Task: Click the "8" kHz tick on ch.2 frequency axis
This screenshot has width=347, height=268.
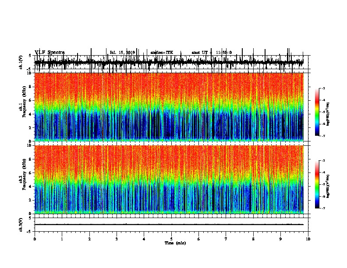Action: 30,159
